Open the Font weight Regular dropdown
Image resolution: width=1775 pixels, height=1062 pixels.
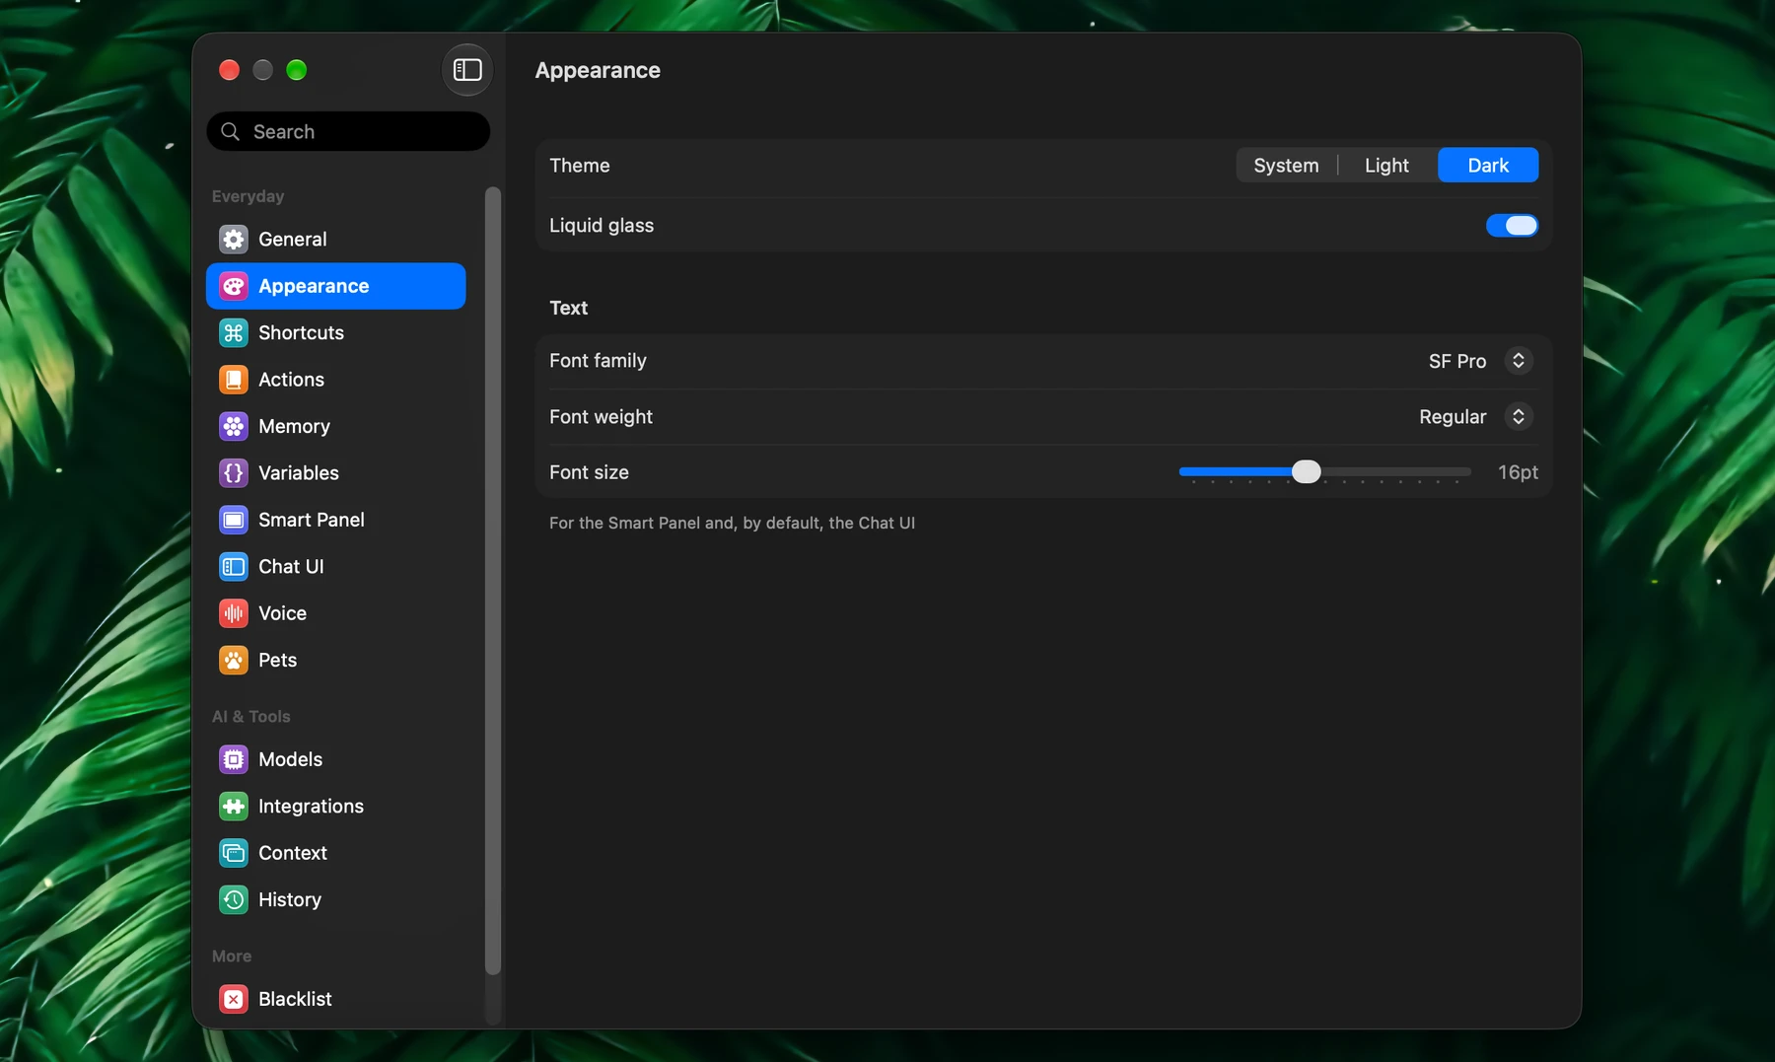click(1475, 417)
